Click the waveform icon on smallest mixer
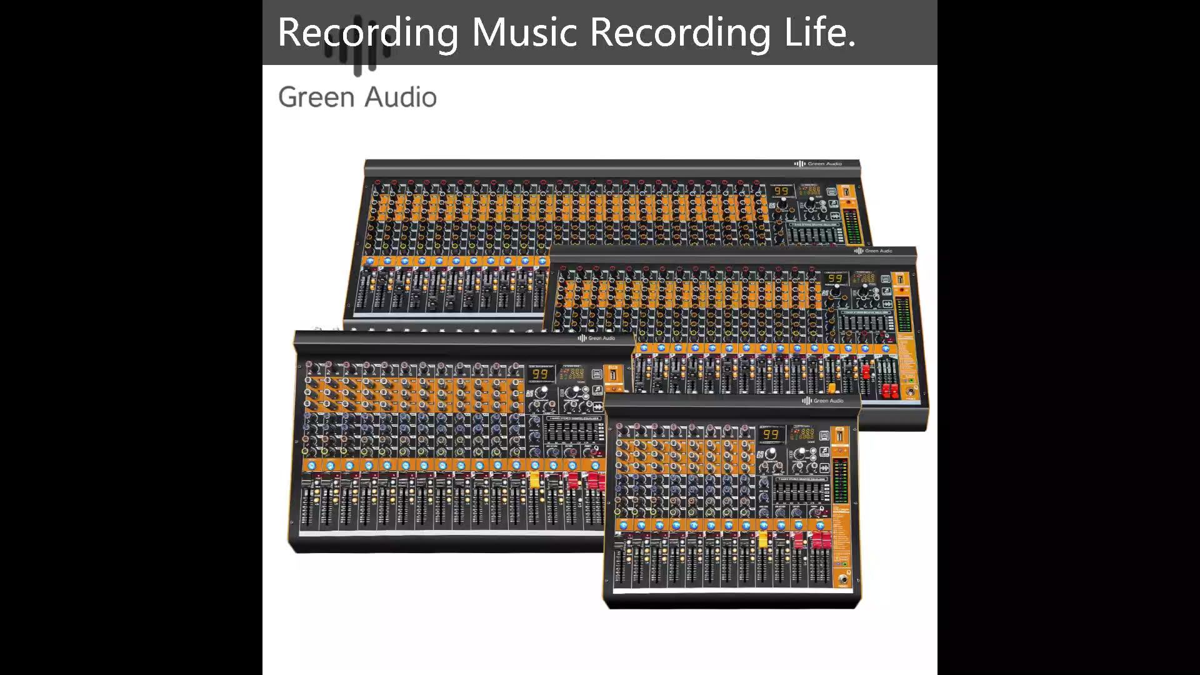Image resolution: width=1200 pixels, height=675 pixels. 824,468
